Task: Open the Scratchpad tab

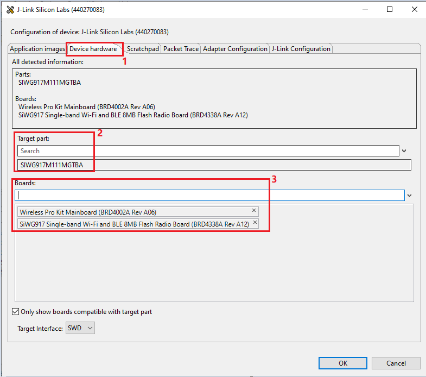Action: tap(143, 49)
